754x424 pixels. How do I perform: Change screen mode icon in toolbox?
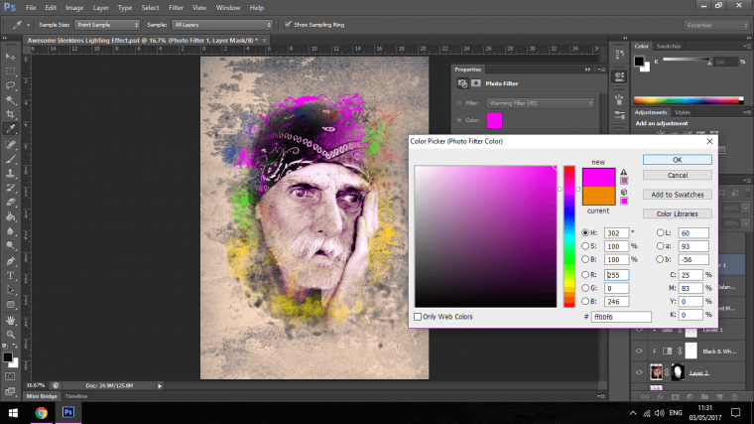coord(10,391)
